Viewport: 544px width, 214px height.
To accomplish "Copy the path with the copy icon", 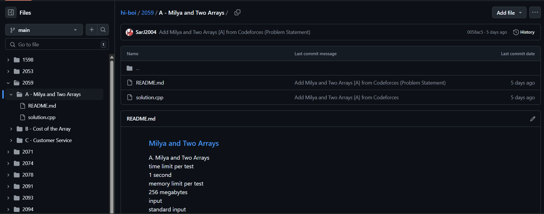I will click(x=237, y=12).
